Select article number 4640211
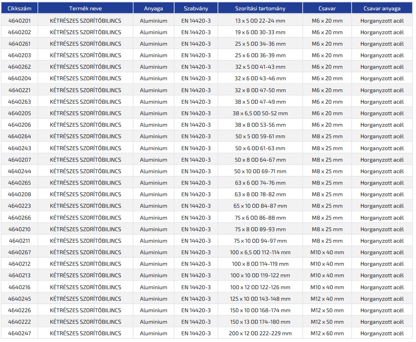The width and height of the screenshot is (416, 342). tap(19, 241)
